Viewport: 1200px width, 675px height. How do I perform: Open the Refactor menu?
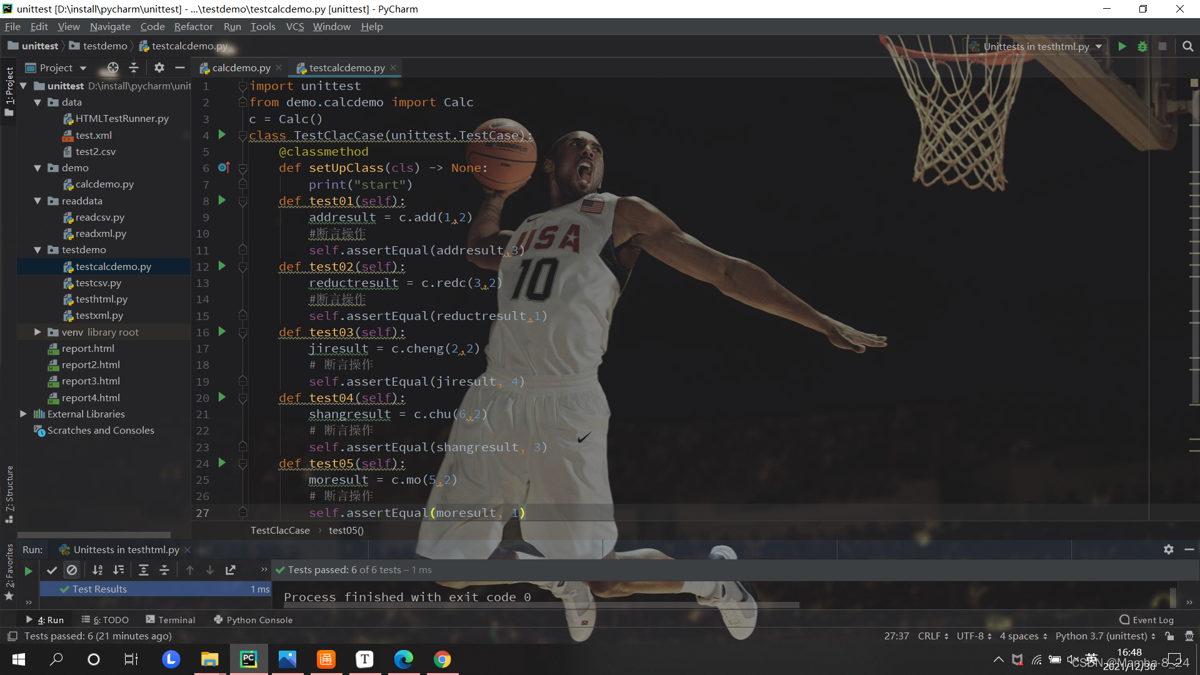click(193, 26)
